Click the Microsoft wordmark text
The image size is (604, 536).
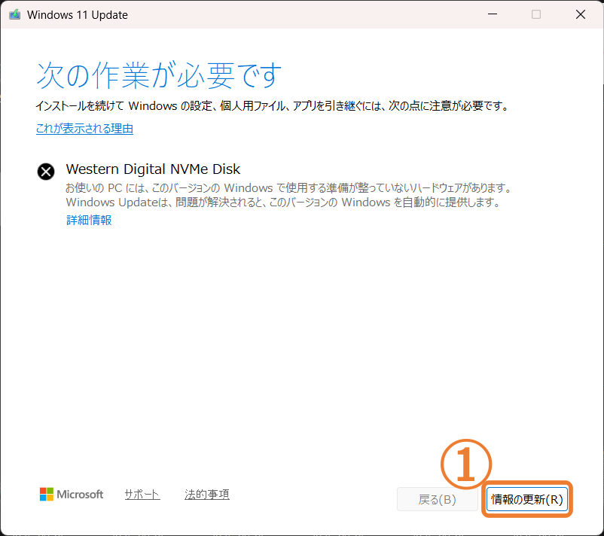point(81,495)
